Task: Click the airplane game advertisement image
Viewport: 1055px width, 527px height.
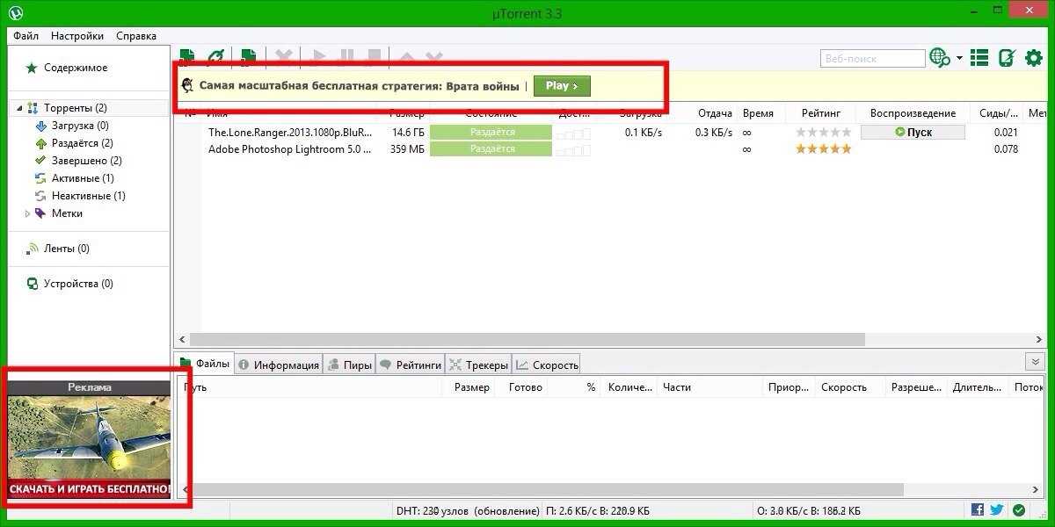Action: (90, 447)
